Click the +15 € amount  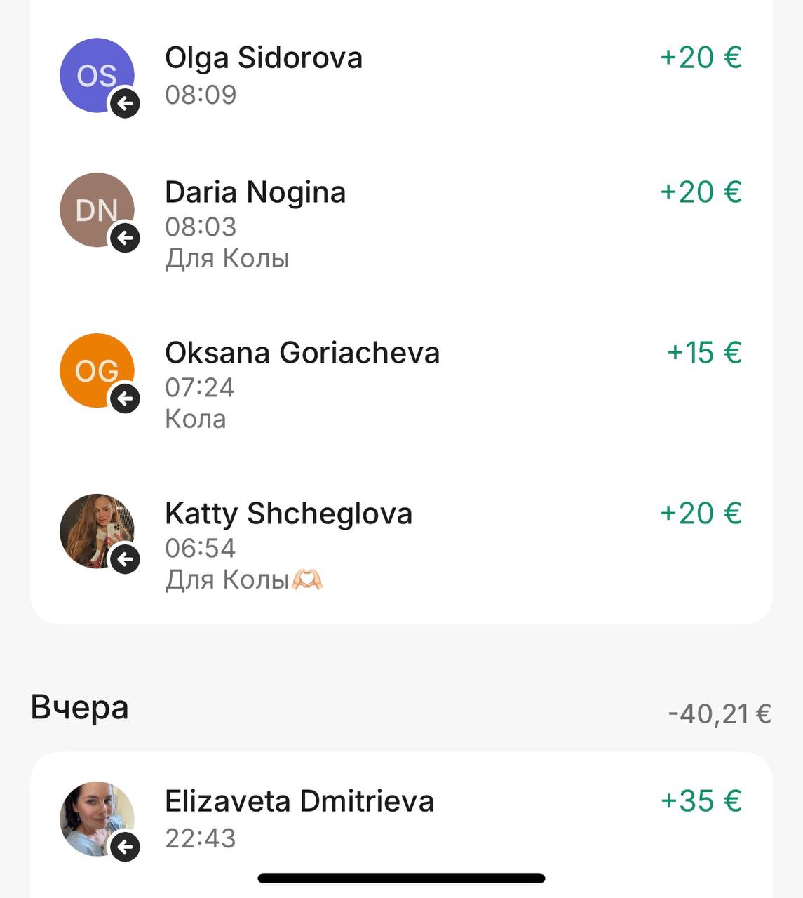(x=703, y=353)
